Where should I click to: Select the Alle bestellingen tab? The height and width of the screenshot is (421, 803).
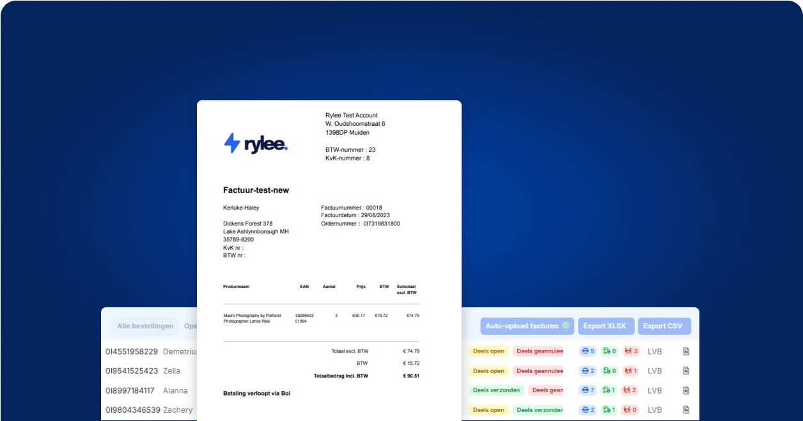(145, 326)
